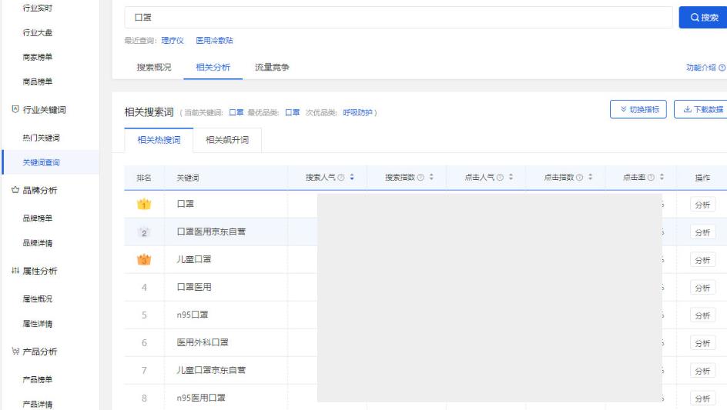Click keyword cell 儿童口罩京东自营
727x410 pixels.
coord(211,370)
